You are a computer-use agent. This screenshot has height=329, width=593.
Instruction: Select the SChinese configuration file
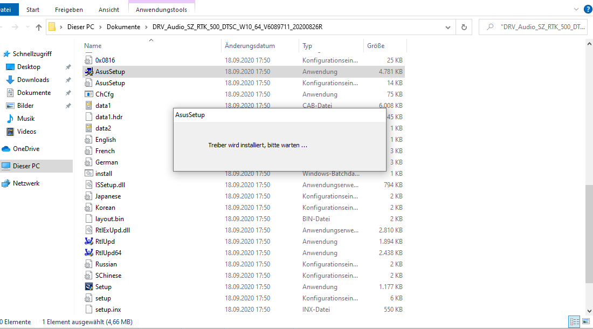click(x=108, y=275)
